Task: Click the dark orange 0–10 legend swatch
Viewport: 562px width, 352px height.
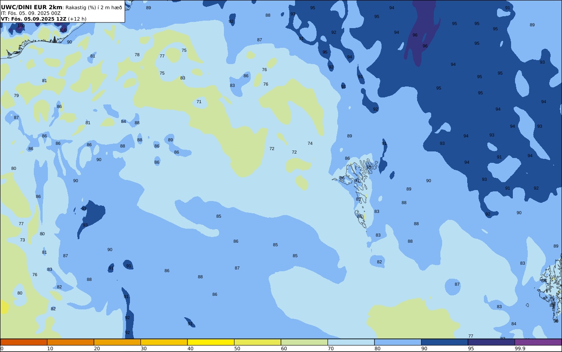Action: (24, 342)
